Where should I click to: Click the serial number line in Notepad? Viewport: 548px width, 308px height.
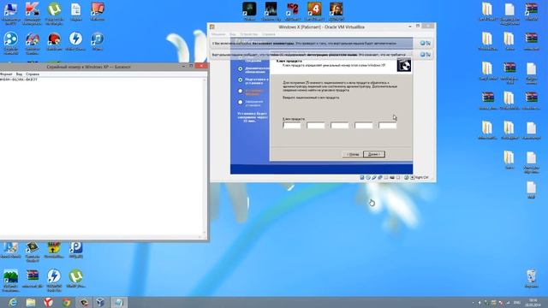[19, 80]
